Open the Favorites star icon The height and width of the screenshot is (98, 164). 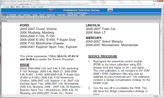click(x=159, y=4)
